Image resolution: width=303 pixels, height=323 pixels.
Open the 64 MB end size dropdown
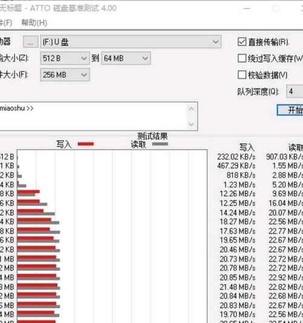pyautogui.click(x=126, y=59)
